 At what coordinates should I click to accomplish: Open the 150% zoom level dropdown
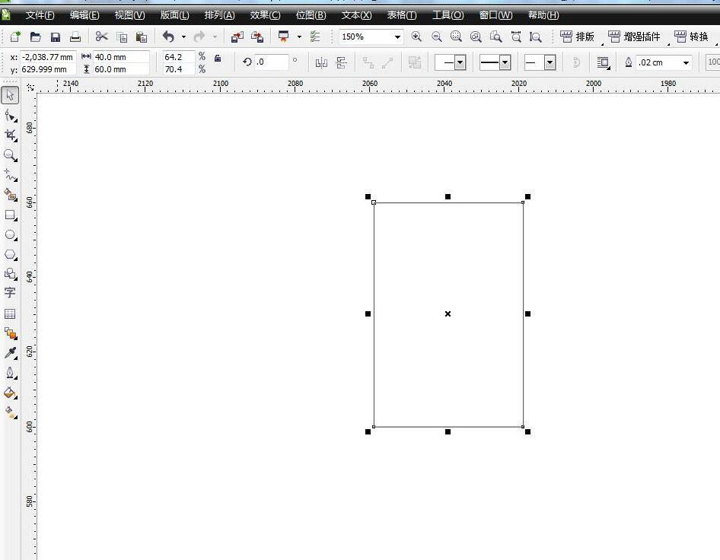[397, 37]
